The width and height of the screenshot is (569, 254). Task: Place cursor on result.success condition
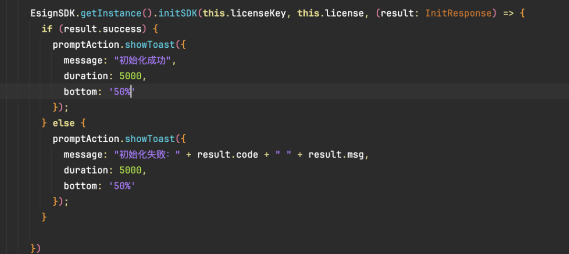click(103, 29)
